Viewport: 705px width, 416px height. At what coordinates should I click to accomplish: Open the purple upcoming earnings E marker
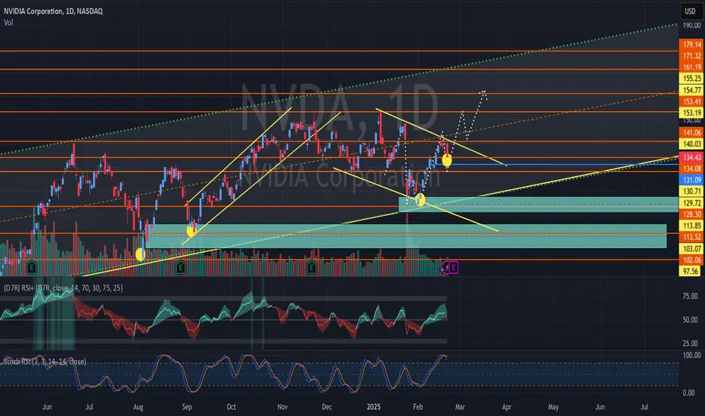[x=454, y=268]
